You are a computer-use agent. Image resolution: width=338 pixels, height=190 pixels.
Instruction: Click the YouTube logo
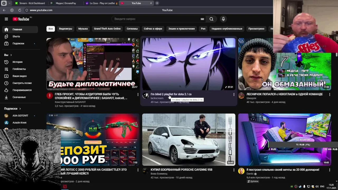coord(21,19)
